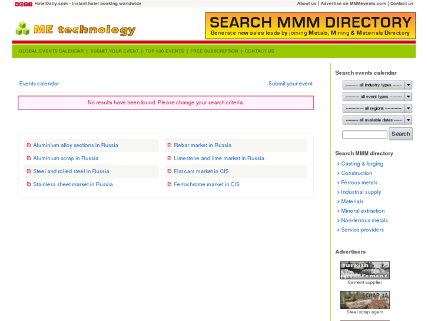The width and height of the screenshot is (428, 321).
Task: Click the arrow bullet next to Non-ferrous metals
Action: (339, 220)
